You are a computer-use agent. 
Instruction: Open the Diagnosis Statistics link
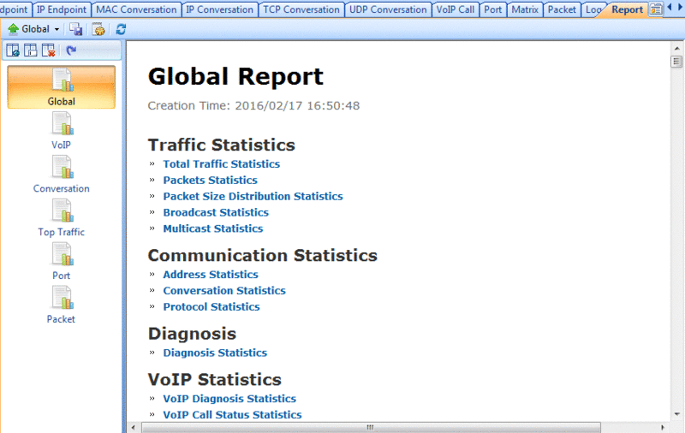click(x=215, y=353)
